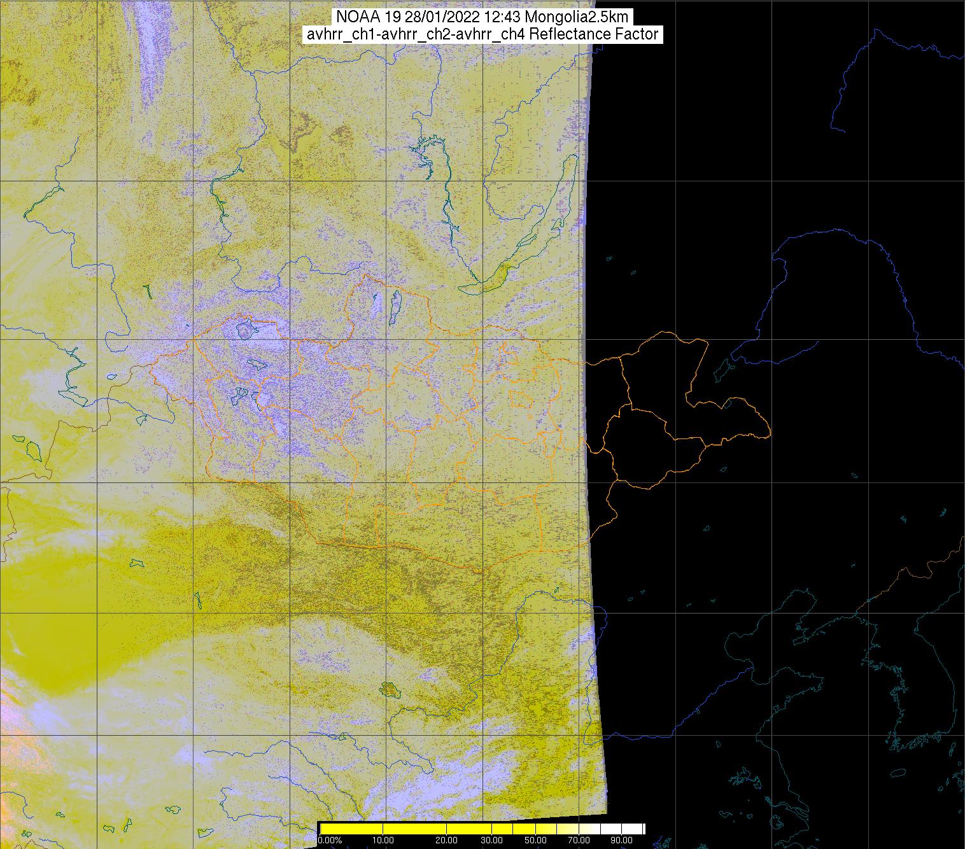Click the 50.00 tick label on colorbar
Image resolution: width=965 pixels, height=849 pixels.
point(534,841)
